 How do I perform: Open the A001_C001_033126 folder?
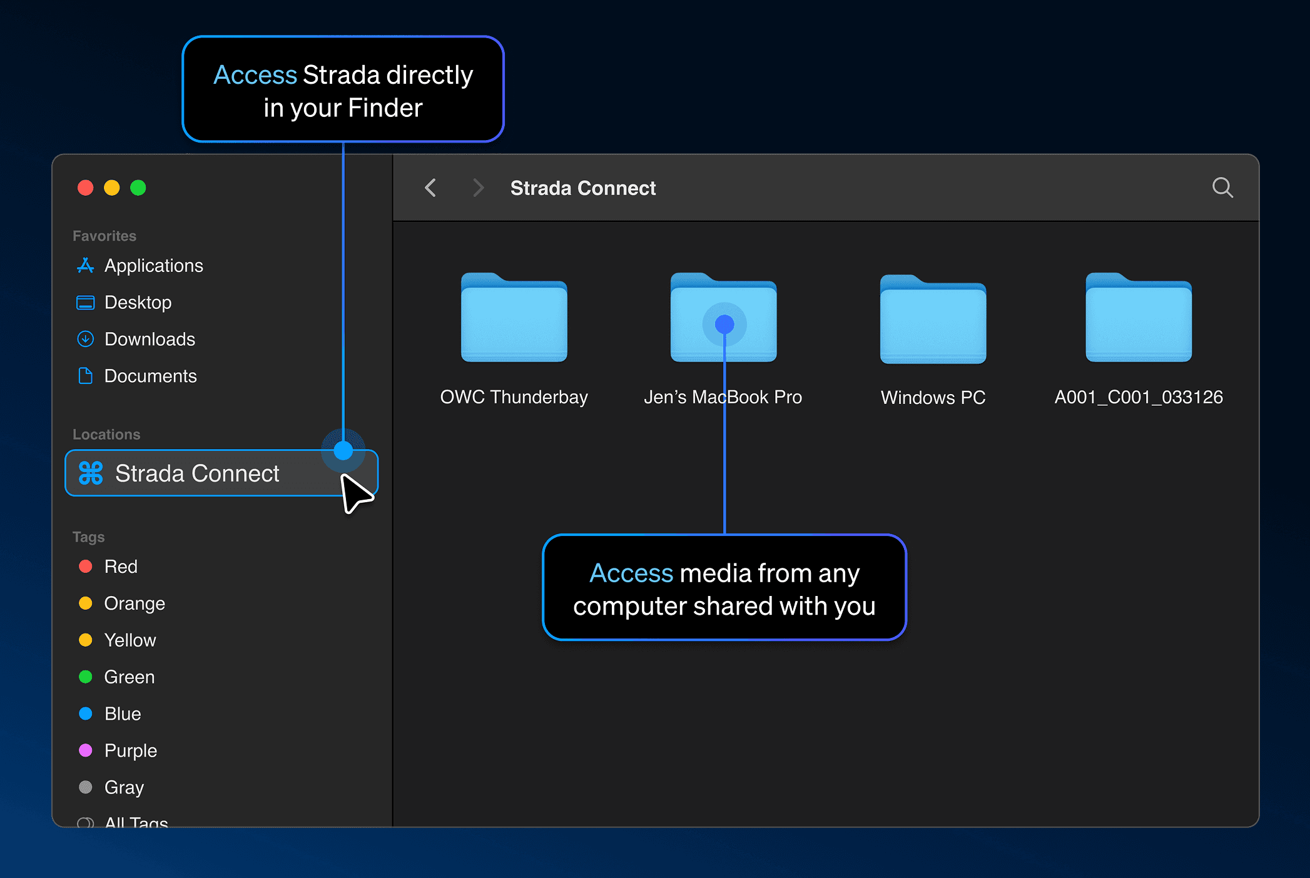(x=1137, y=319)
